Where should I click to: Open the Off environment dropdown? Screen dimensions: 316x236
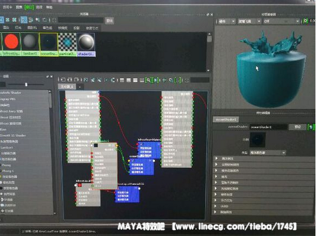281,21
